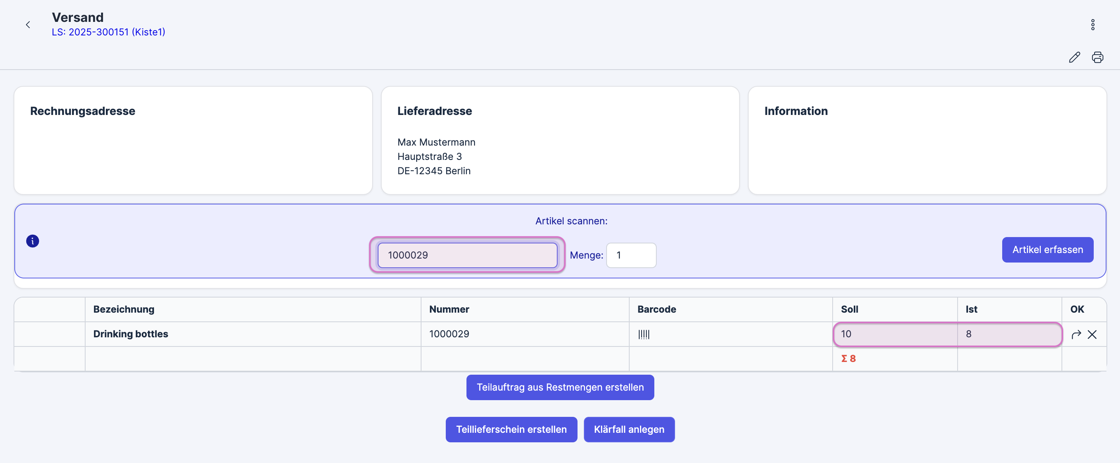
Task: Click the Nummer column header
Action: coord(449,309)
